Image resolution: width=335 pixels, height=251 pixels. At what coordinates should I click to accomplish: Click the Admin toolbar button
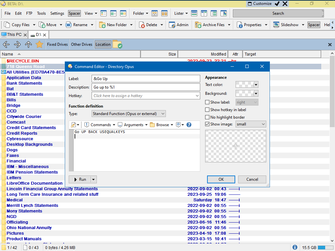click(178, 25)
